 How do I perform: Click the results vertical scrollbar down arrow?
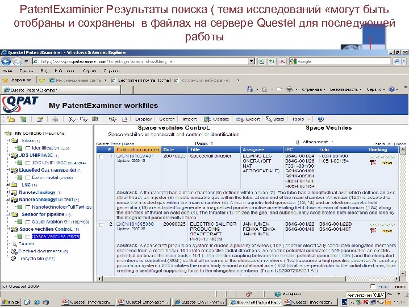pos(403,273)
